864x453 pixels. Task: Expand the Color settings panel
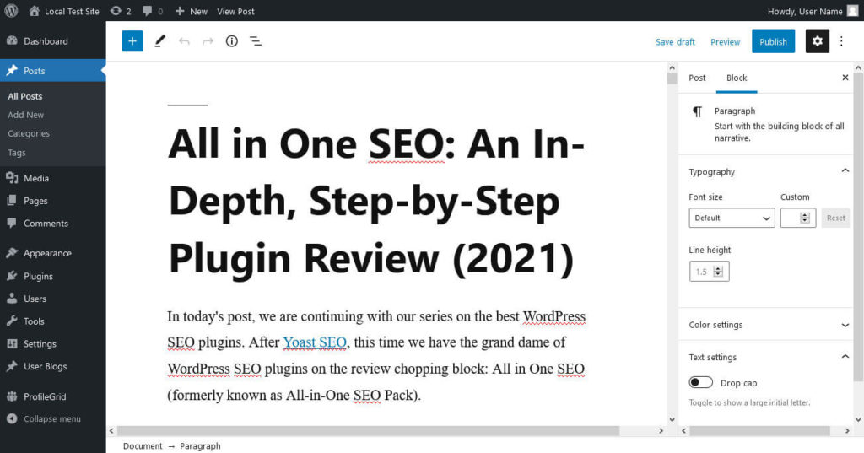pos(768,325)
